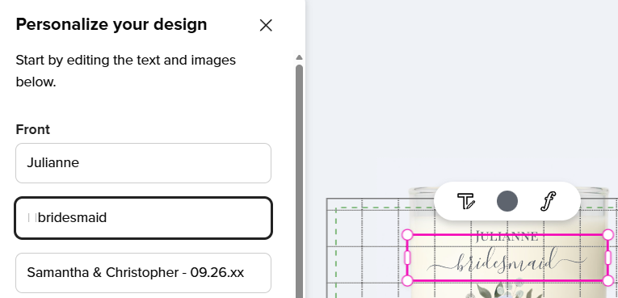The image size is (618, 298).
Task: Click the right-side middle selection handle
Action: tap(608, 258)
